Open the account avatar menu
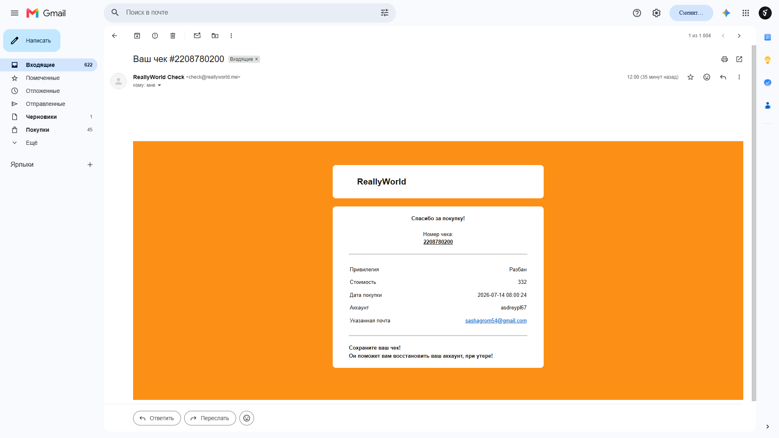This screenshot has width=779, height=438. [765, 13]
